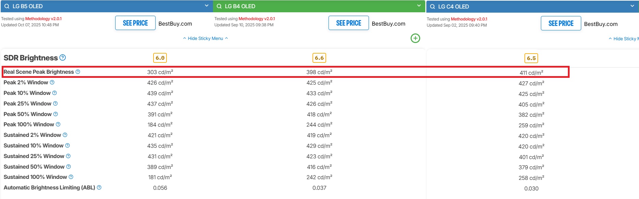This screenshot has width=639, height=199.
Task: Open Methodology v2.0.1 link under LG B4
Action: click(x=257, y=19)
